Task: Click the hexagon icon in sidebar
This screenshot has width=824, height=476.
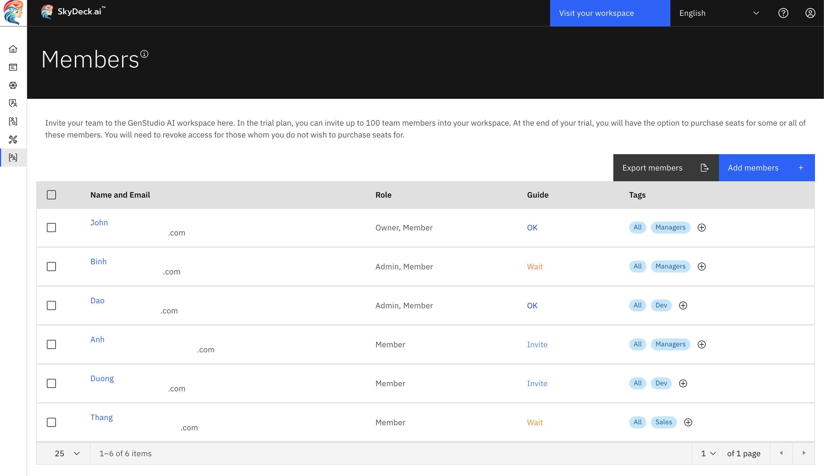Action: point(13,85)
